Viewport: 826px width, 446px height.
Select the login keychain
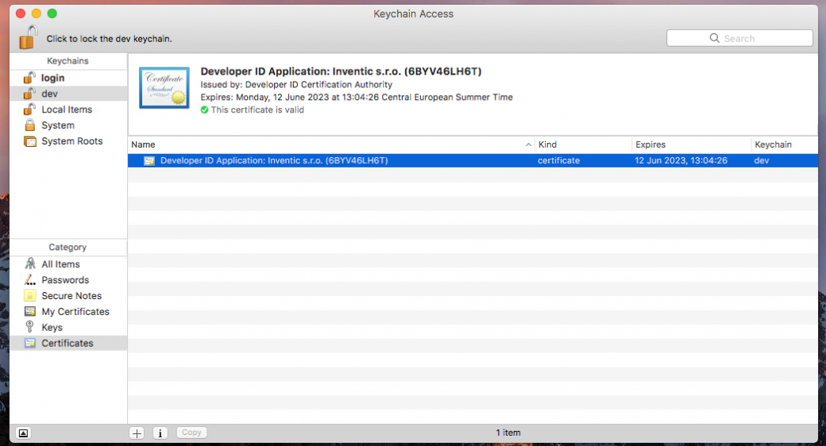pyautogui.click(x=68, y=78)
